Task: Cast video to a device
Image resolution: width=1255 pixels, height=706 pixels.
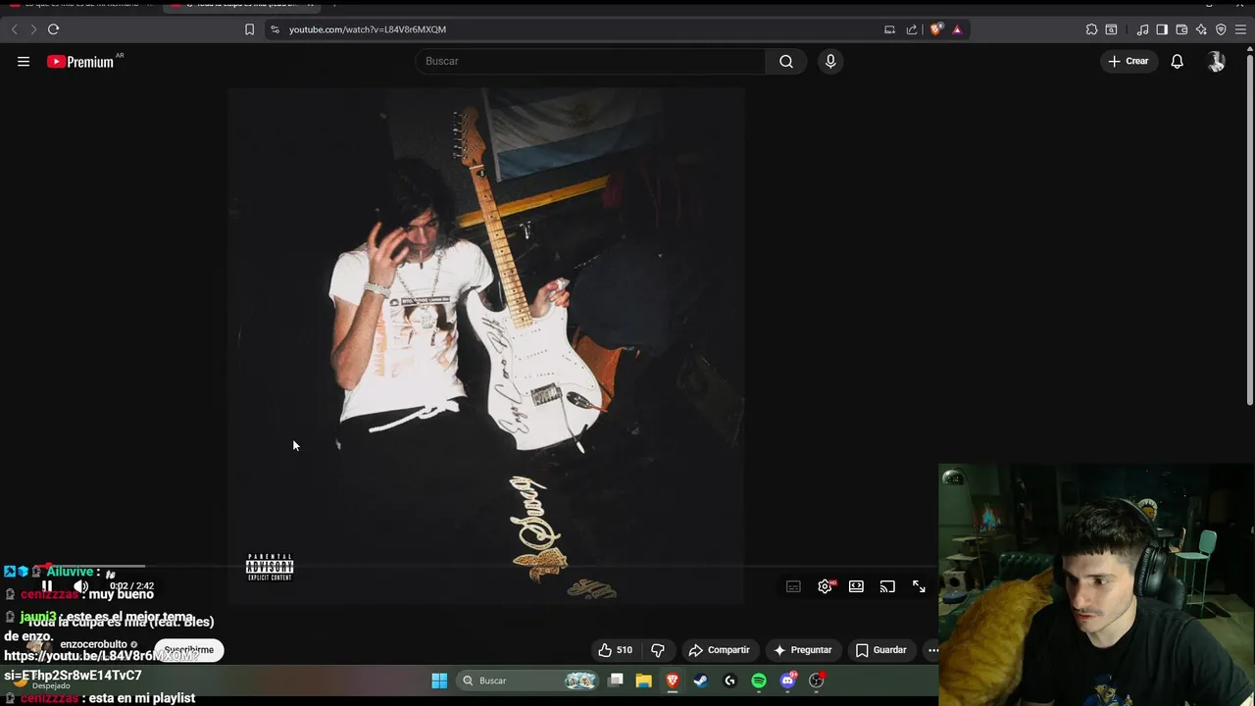Action: coord(887,586)
